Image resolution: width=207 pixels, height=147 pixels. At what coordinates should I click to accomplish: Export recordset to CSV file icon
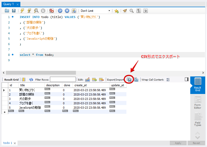pos(129,80)
